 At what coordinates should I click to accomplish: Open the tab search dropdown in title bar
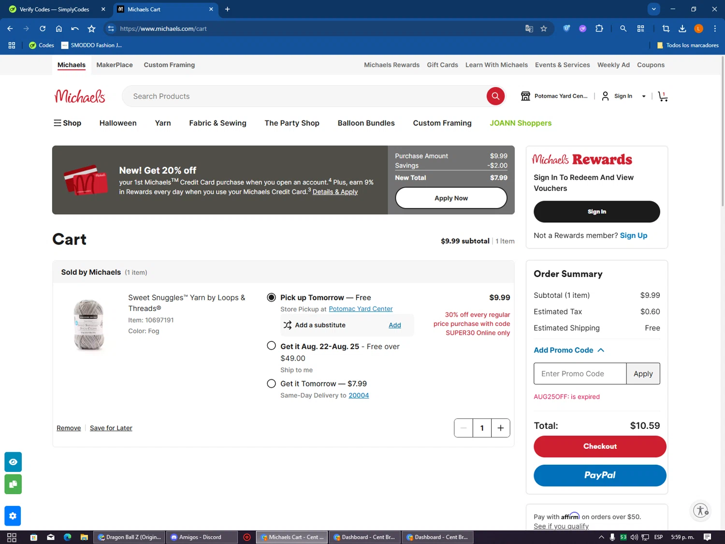653,9
